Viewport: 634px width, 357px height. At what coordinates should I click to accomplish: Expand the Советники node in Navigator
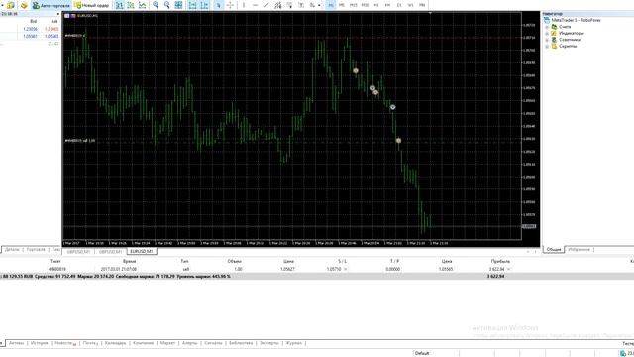coord(547,40)
